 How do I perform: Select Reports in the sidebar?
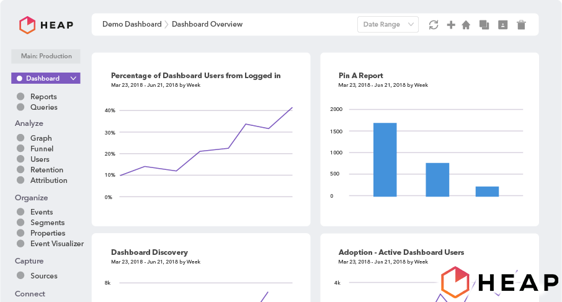43,97
